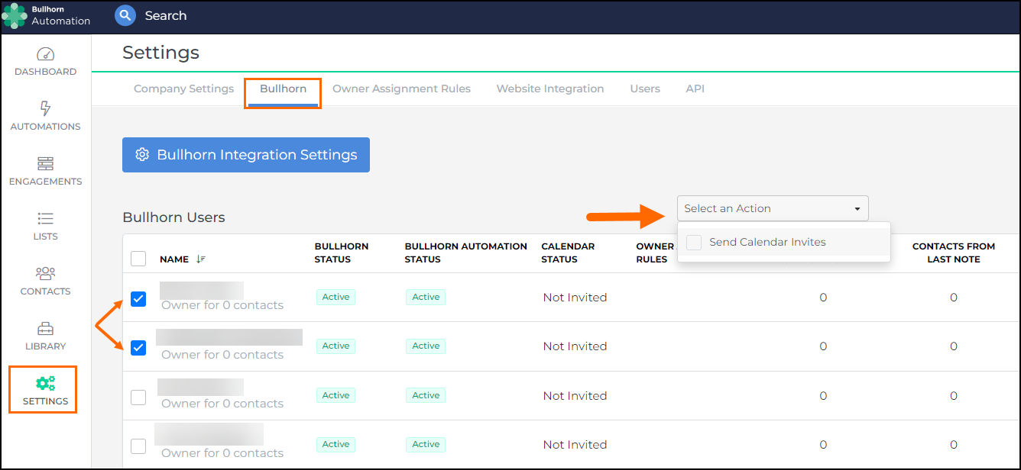
Task: Select all users via header checkbox
Action: 138,258
